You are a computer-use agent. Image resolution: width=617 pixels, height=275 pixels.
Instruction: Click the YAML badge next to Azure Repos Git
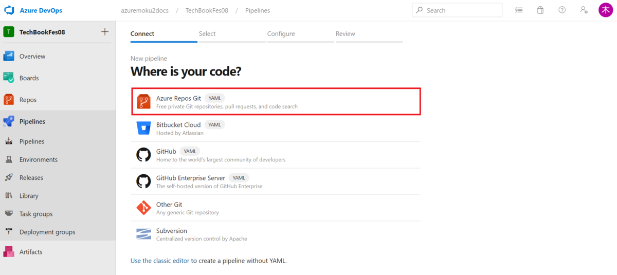[214, 98]
